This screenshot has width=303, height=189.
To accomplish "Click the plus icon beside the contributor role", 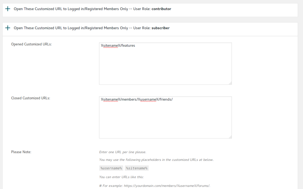I will click(x=8, y=9).
